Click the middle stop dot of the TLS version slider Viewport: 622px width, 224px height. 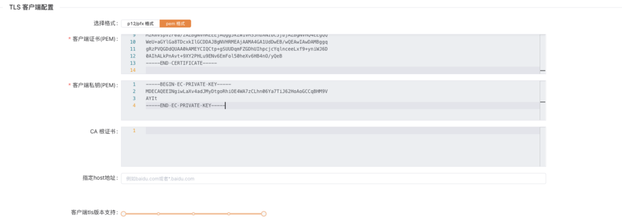pos(194,214)
